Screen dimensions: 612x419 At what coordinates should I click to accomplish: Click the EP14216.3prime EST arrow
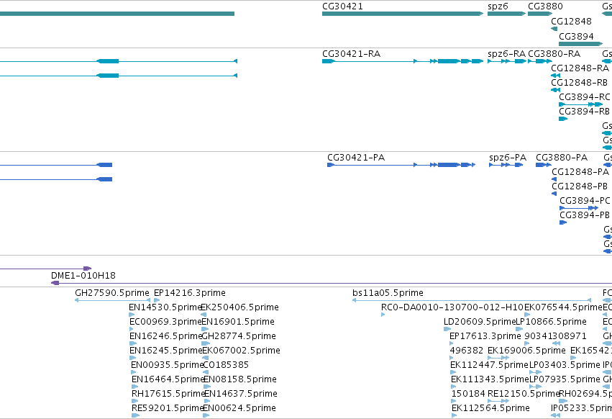click(157, 300)
